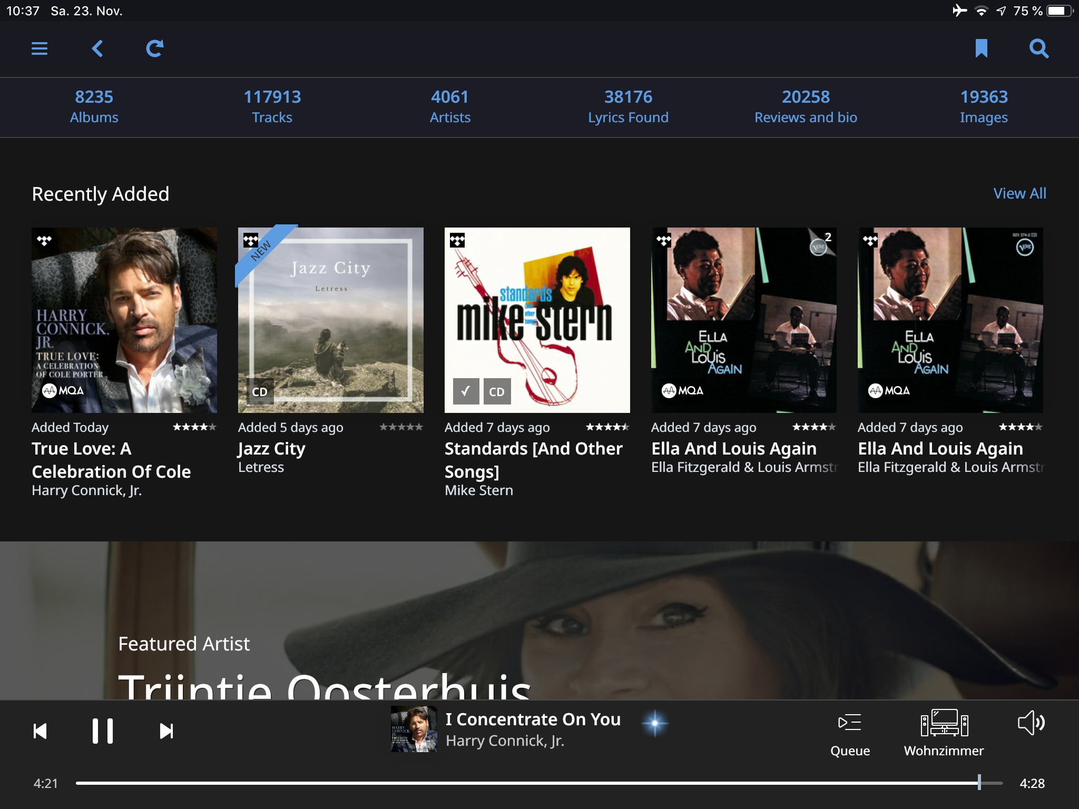Screen dimensions: 1079x809
Task: Tap the star rating for True Love
Action: coord(195,427)
